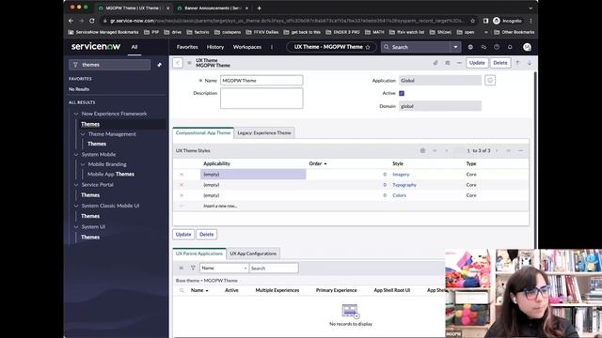This screenshot has height=338, width=602.
Task: Toggle the Active checkbox
Action: (402, 93)
